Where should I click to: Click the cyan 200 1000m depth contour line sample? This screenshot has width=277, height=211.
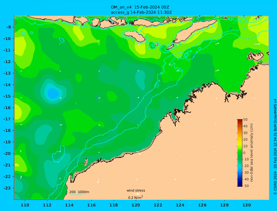[76, 195]
